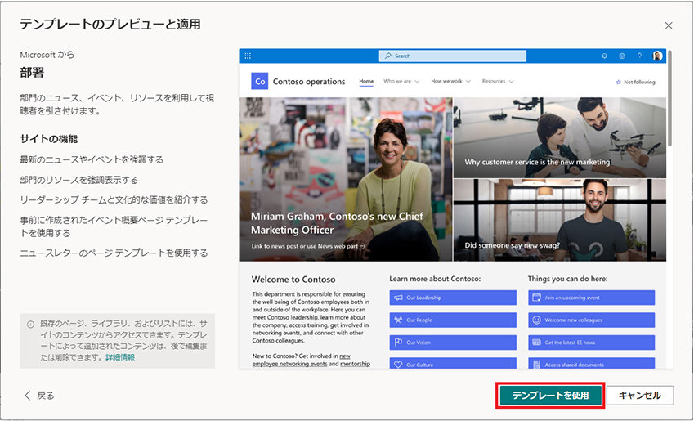The height and width of the screenshot is (421, 694).
Task: Click the Welcome to Contoso heading
Action: pos(293,280)
